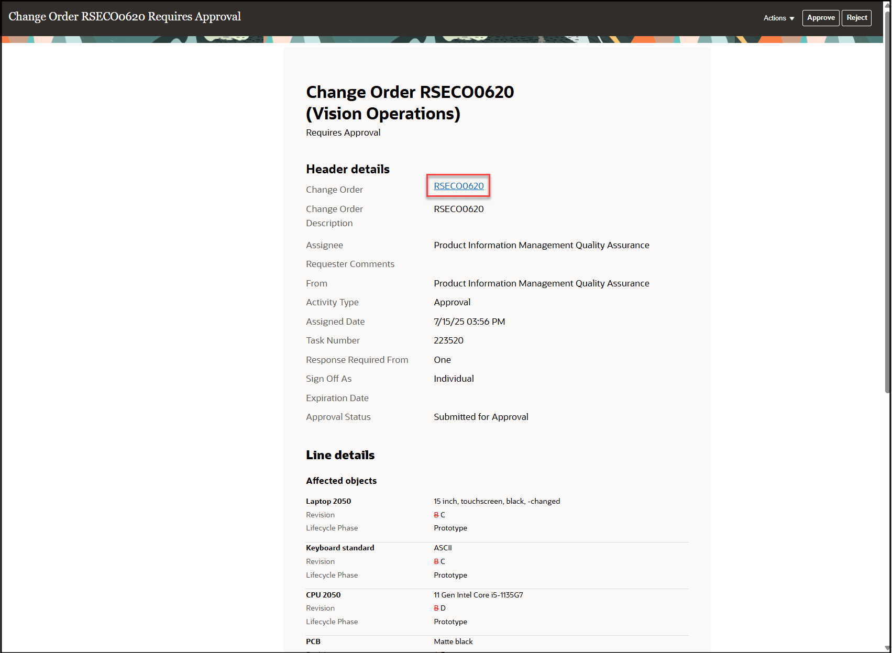The height and width of the screenshot is (653, 892).
Task: Click the Header details section heading
Action: tap(347, 169)
